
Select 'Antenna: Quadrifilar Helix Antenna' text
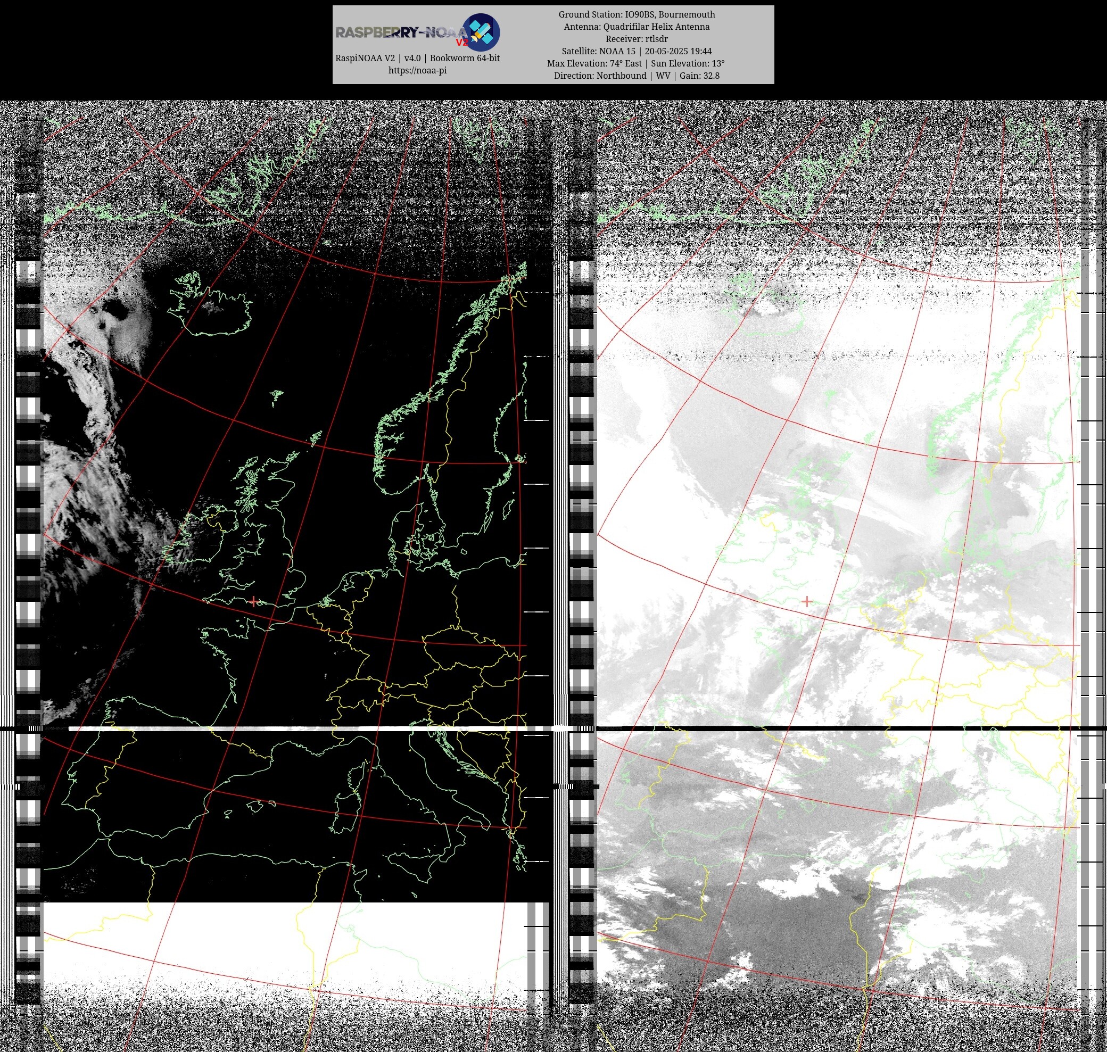[x=637, y=27]
